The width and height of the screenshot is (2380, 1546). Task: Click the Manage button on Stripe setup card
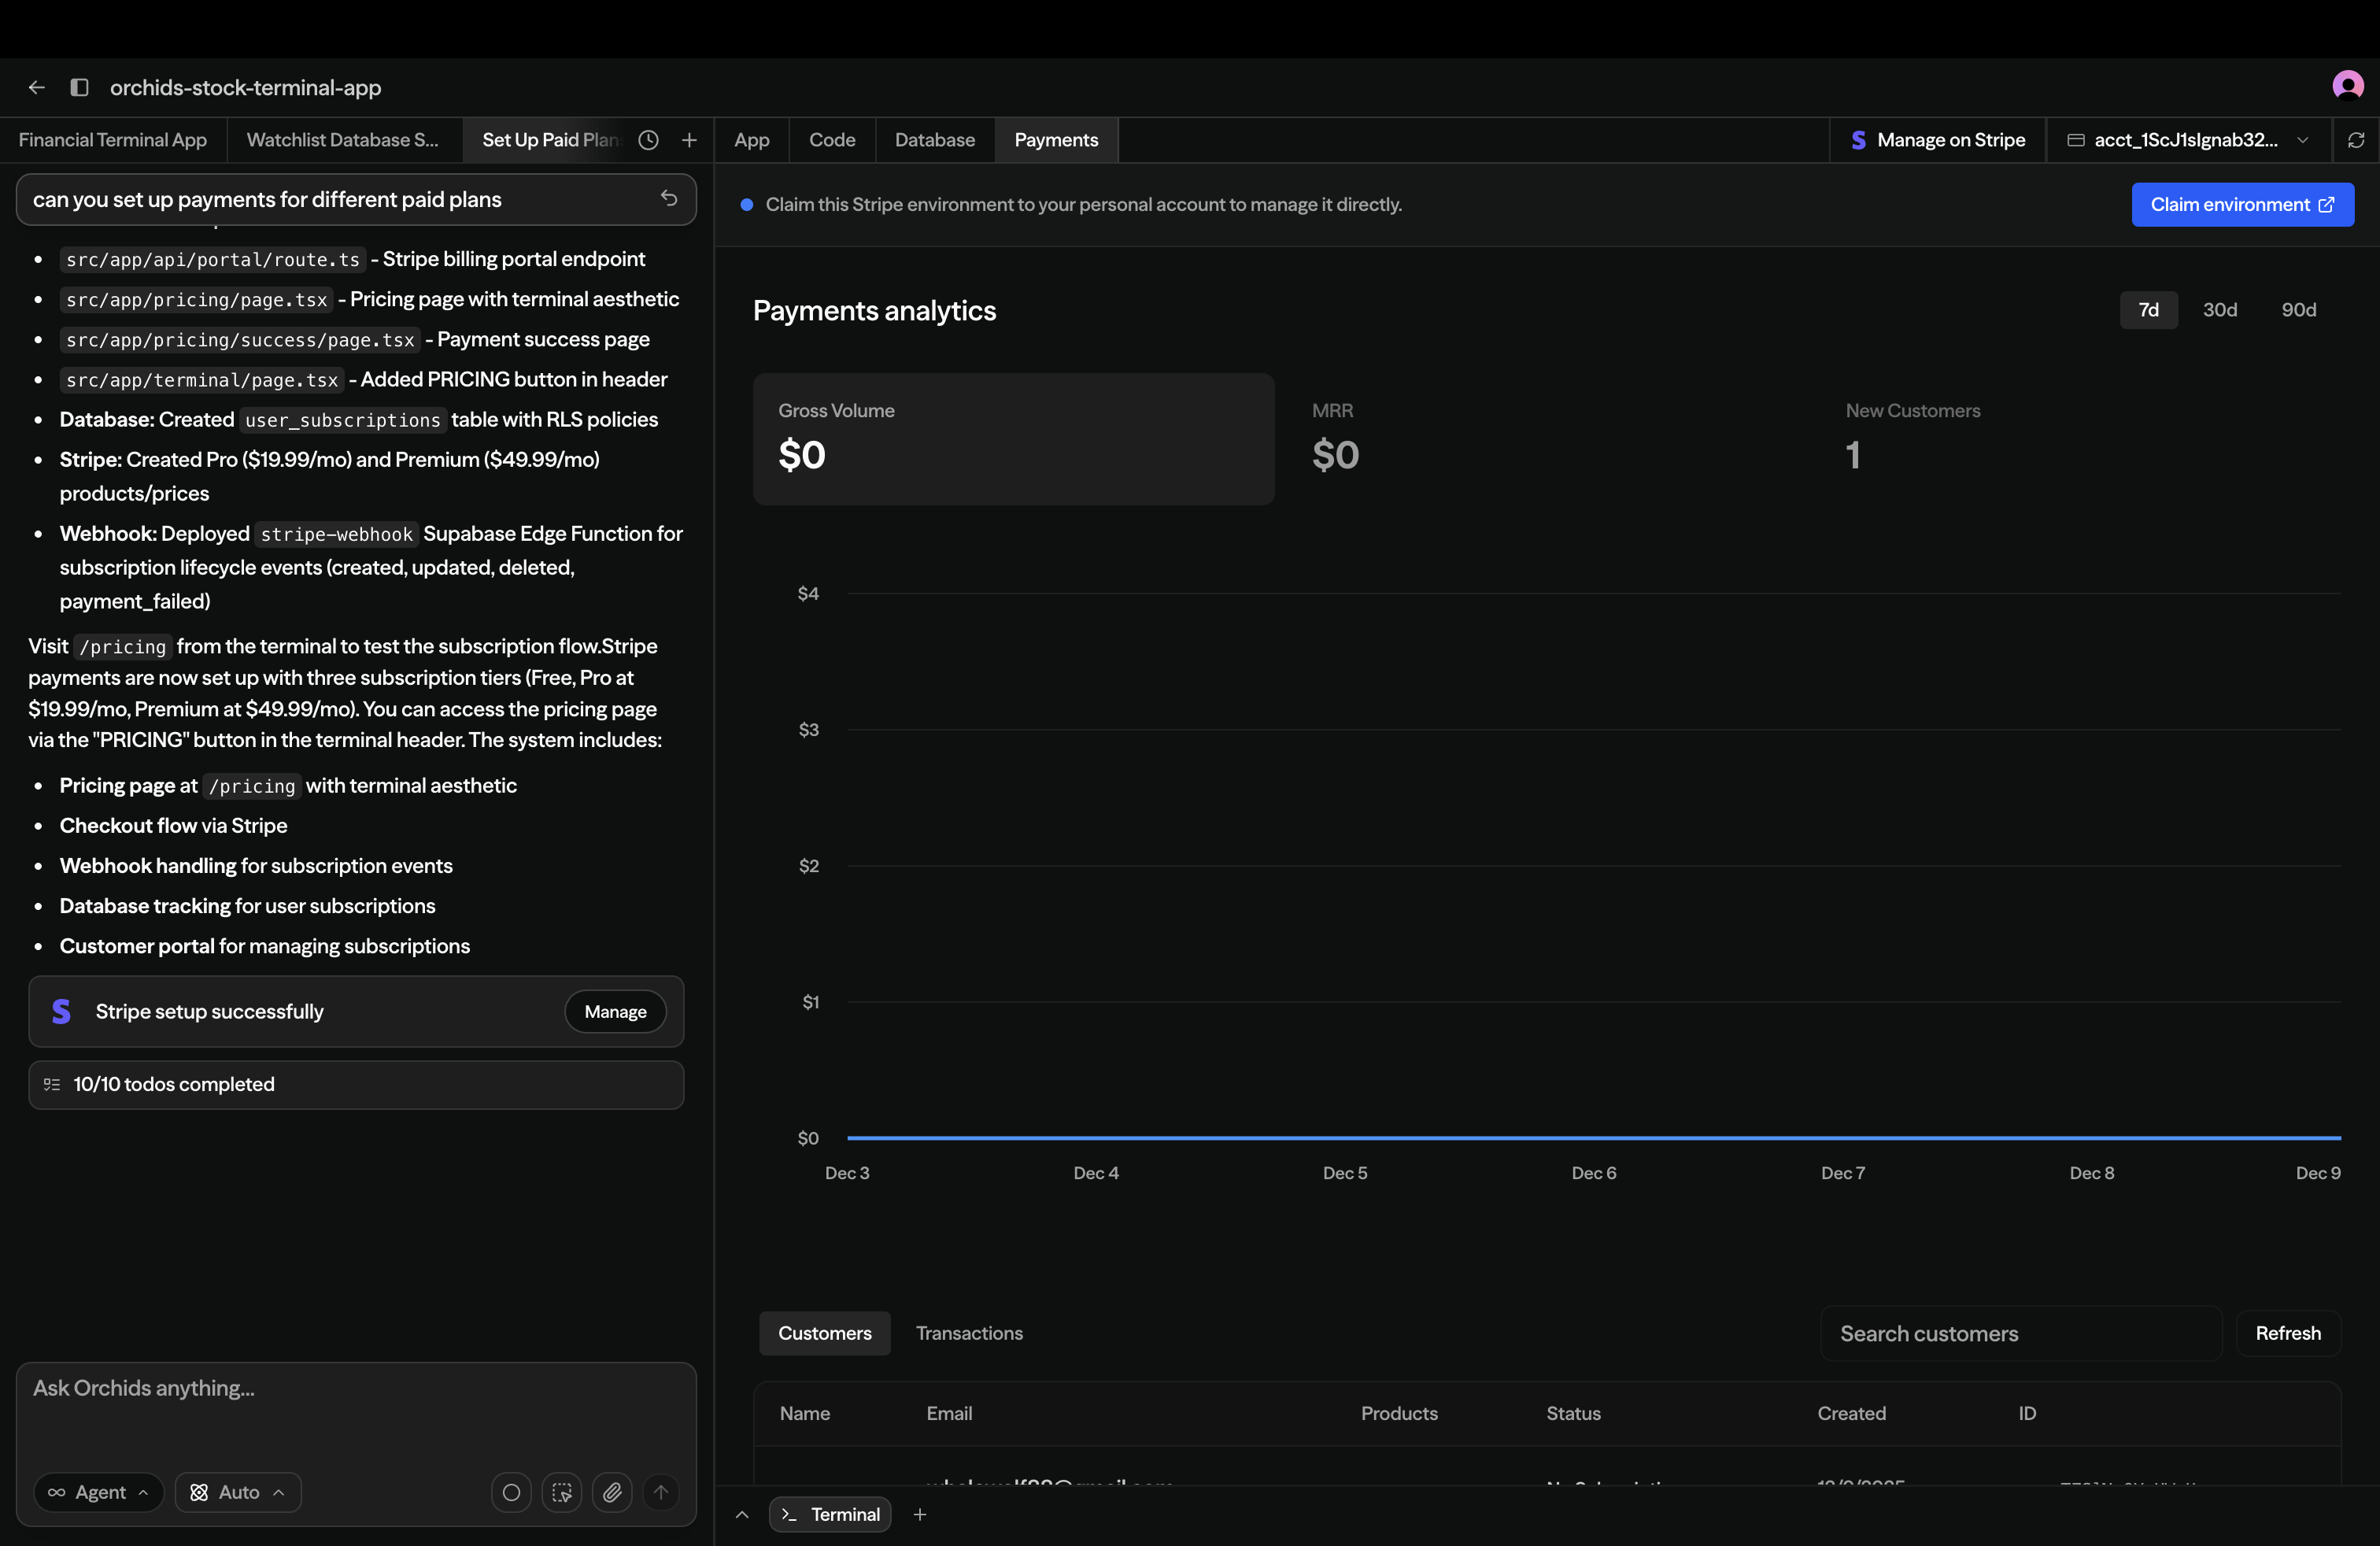pyautogui.click(x=615, y=1011)
